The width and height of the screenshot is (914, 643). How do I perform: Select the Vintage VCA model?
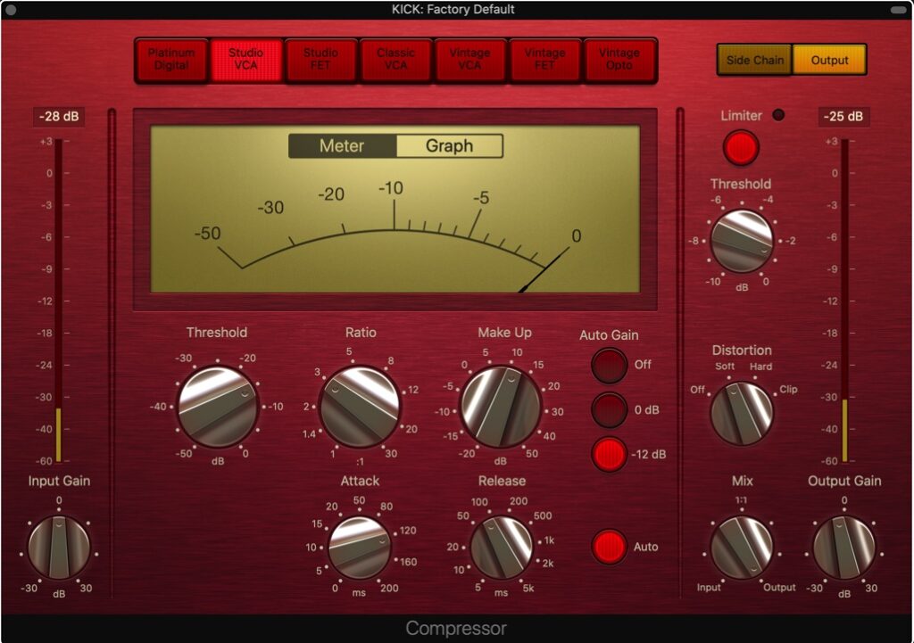[x=469, y=60]
